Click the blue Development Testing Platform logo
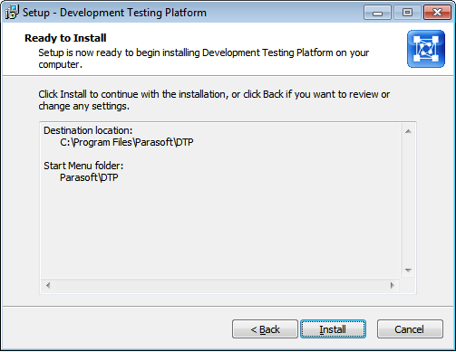The height and width of the screenshot is (352, 456). pos(426,49)
